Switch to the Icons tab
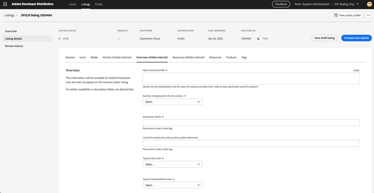374x193 pixels. pyautogui.click(x=82, y=57)
